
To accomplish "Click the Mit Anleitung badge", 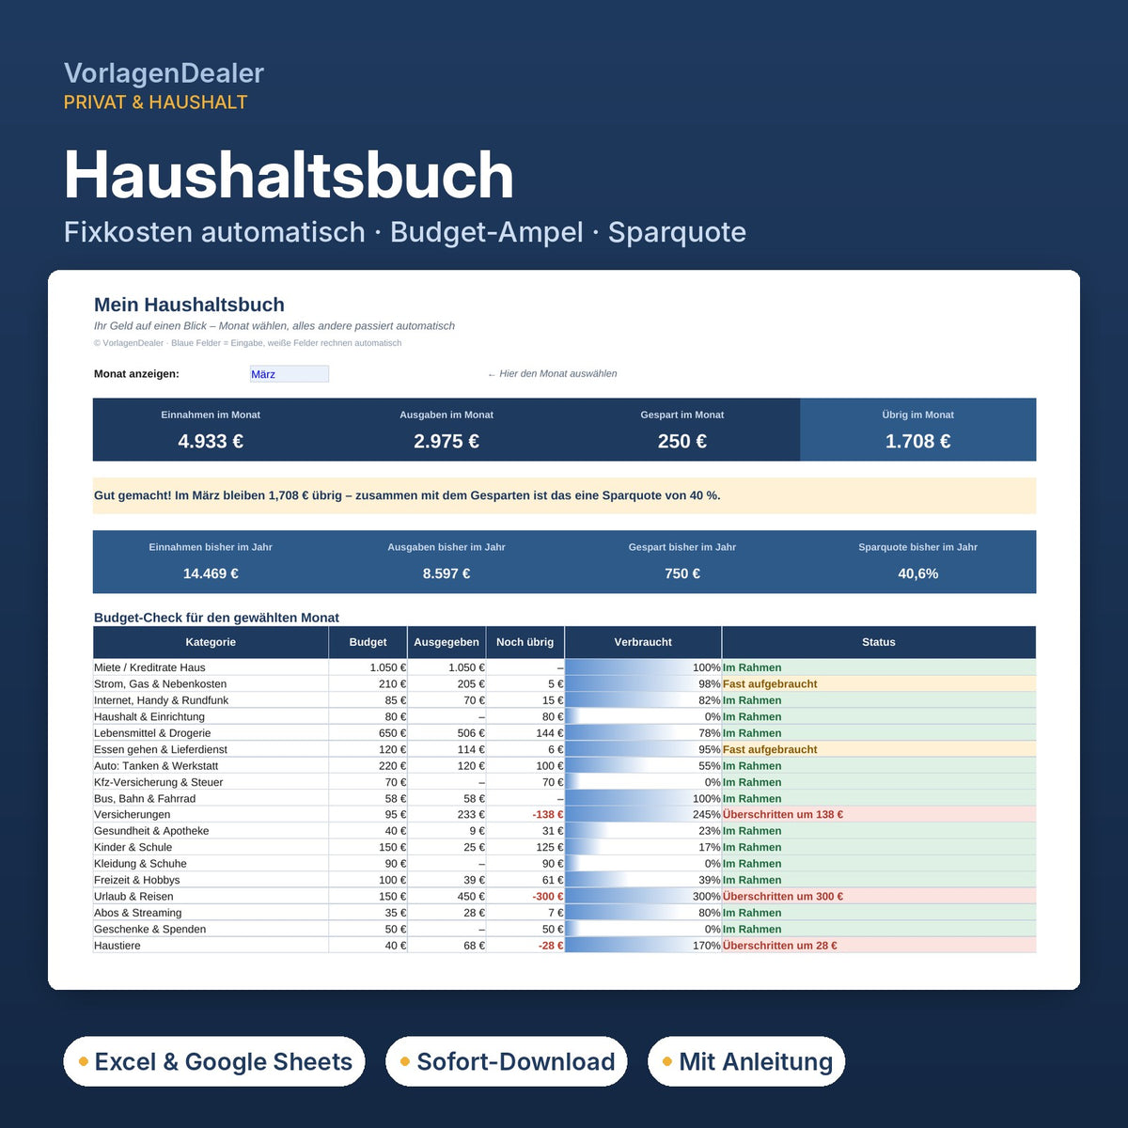I will [x=746, y=1061].
